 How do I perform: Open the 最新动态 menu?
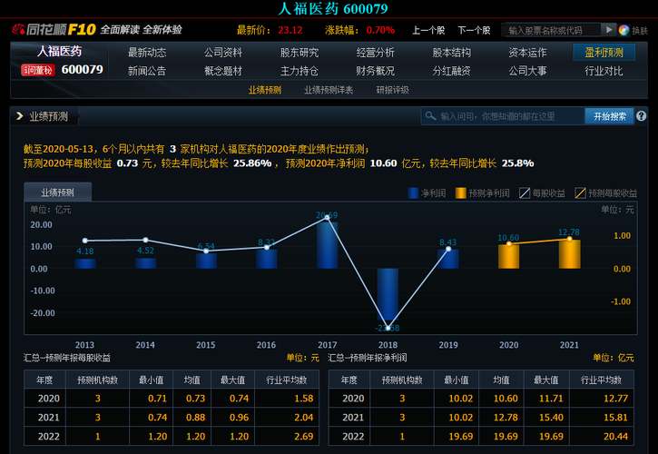(x=147, y=53)
